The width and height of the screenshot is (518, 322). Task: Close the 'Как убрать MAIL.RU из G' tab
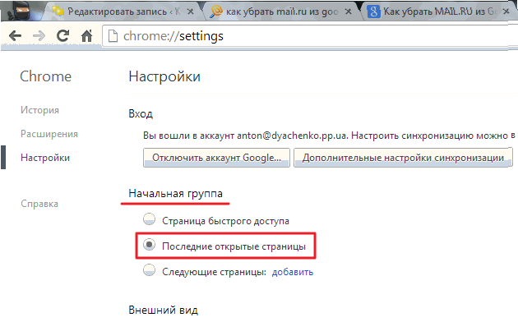(x=506, y=11)
